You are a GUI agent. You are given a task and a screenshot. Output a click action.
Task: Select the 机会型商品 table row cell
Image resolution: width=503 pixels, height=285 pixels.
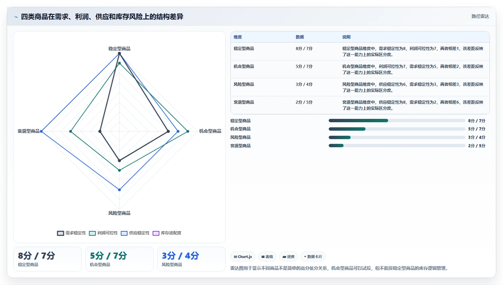[244, 67]
